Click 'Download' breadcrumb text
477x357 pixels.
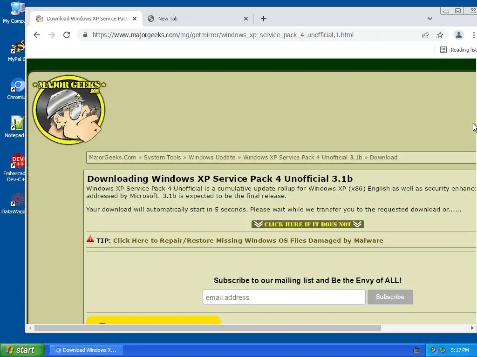383,157
